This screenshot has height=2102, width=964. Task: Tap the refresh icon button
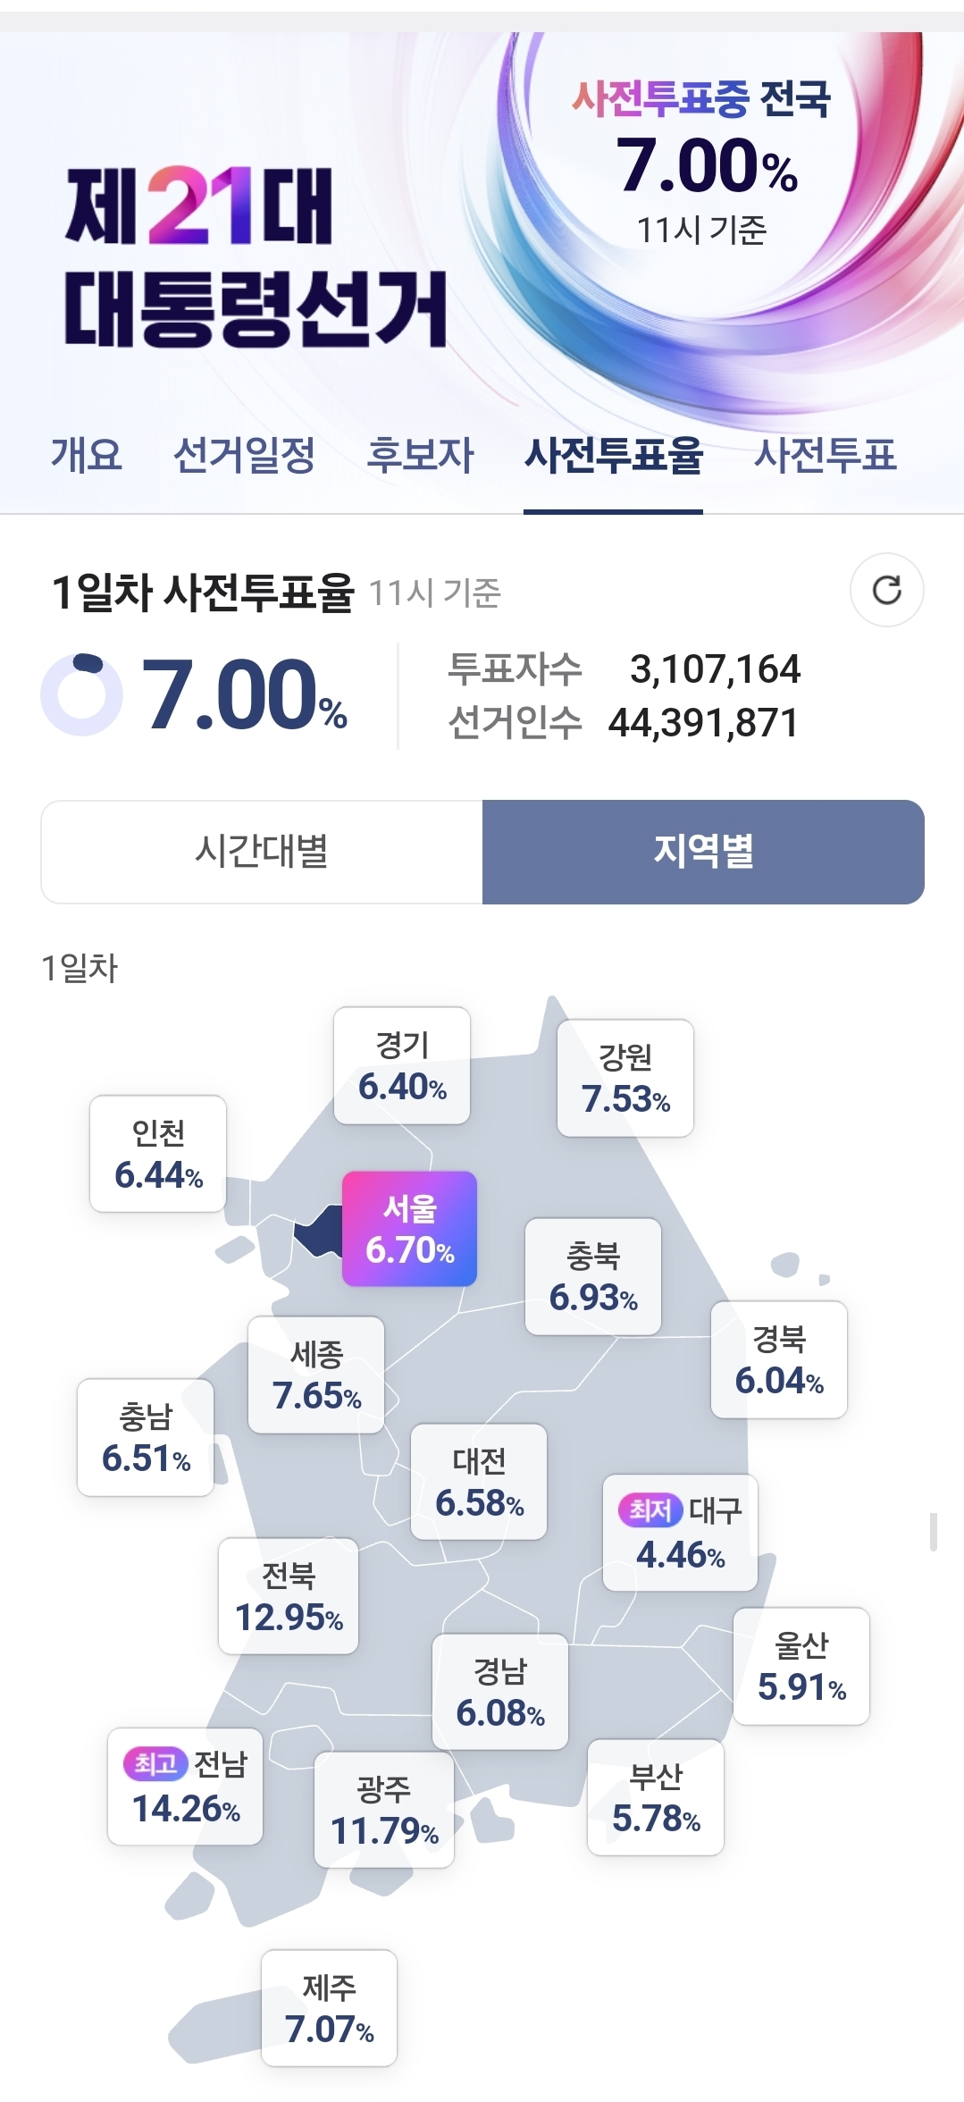pos(886,590)
